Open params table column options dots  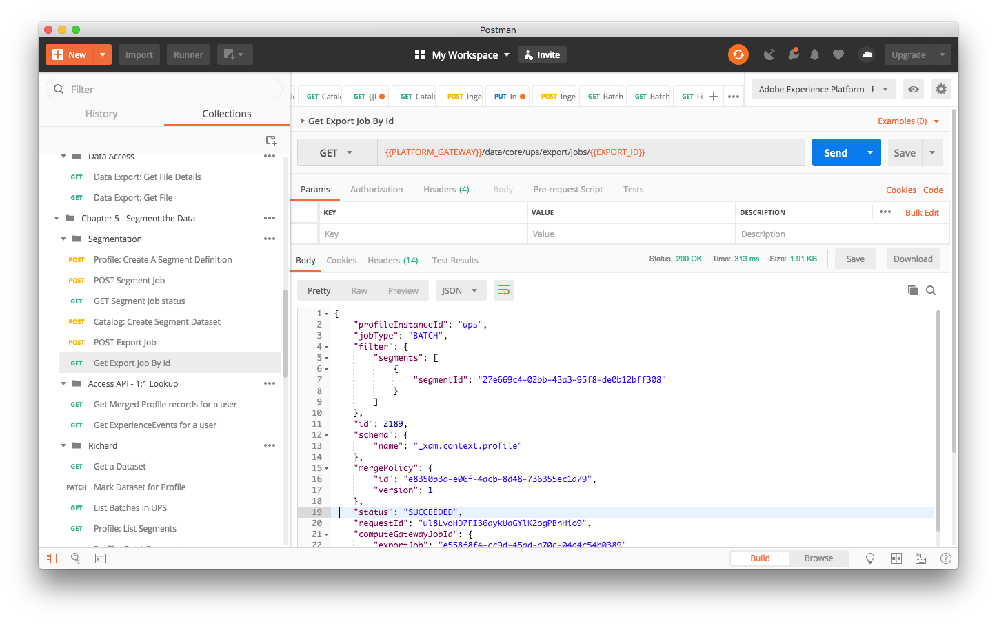[885, 212]
